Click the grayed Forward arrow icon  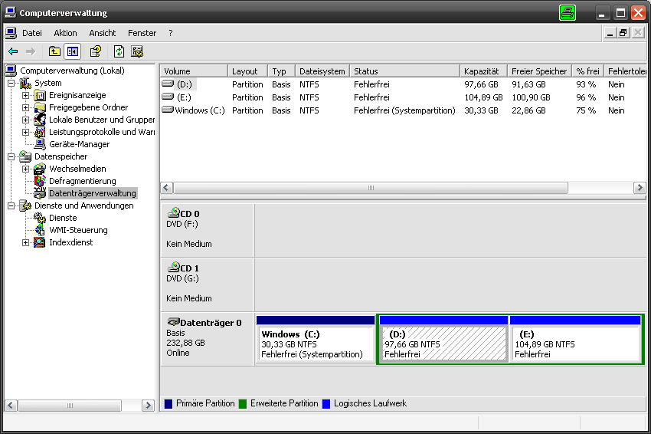pyautogui.click(x=31, y=51)
